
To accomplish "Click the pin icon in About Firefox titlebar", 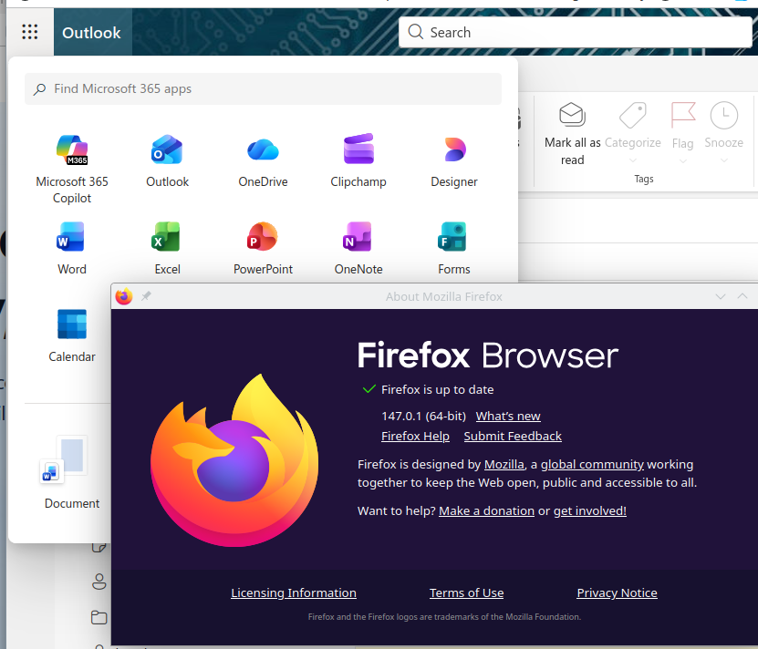I will [146, 295].
